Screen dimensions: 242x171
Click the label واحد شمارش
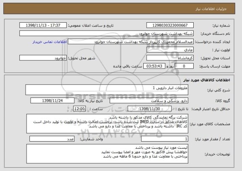pos(91,139)
